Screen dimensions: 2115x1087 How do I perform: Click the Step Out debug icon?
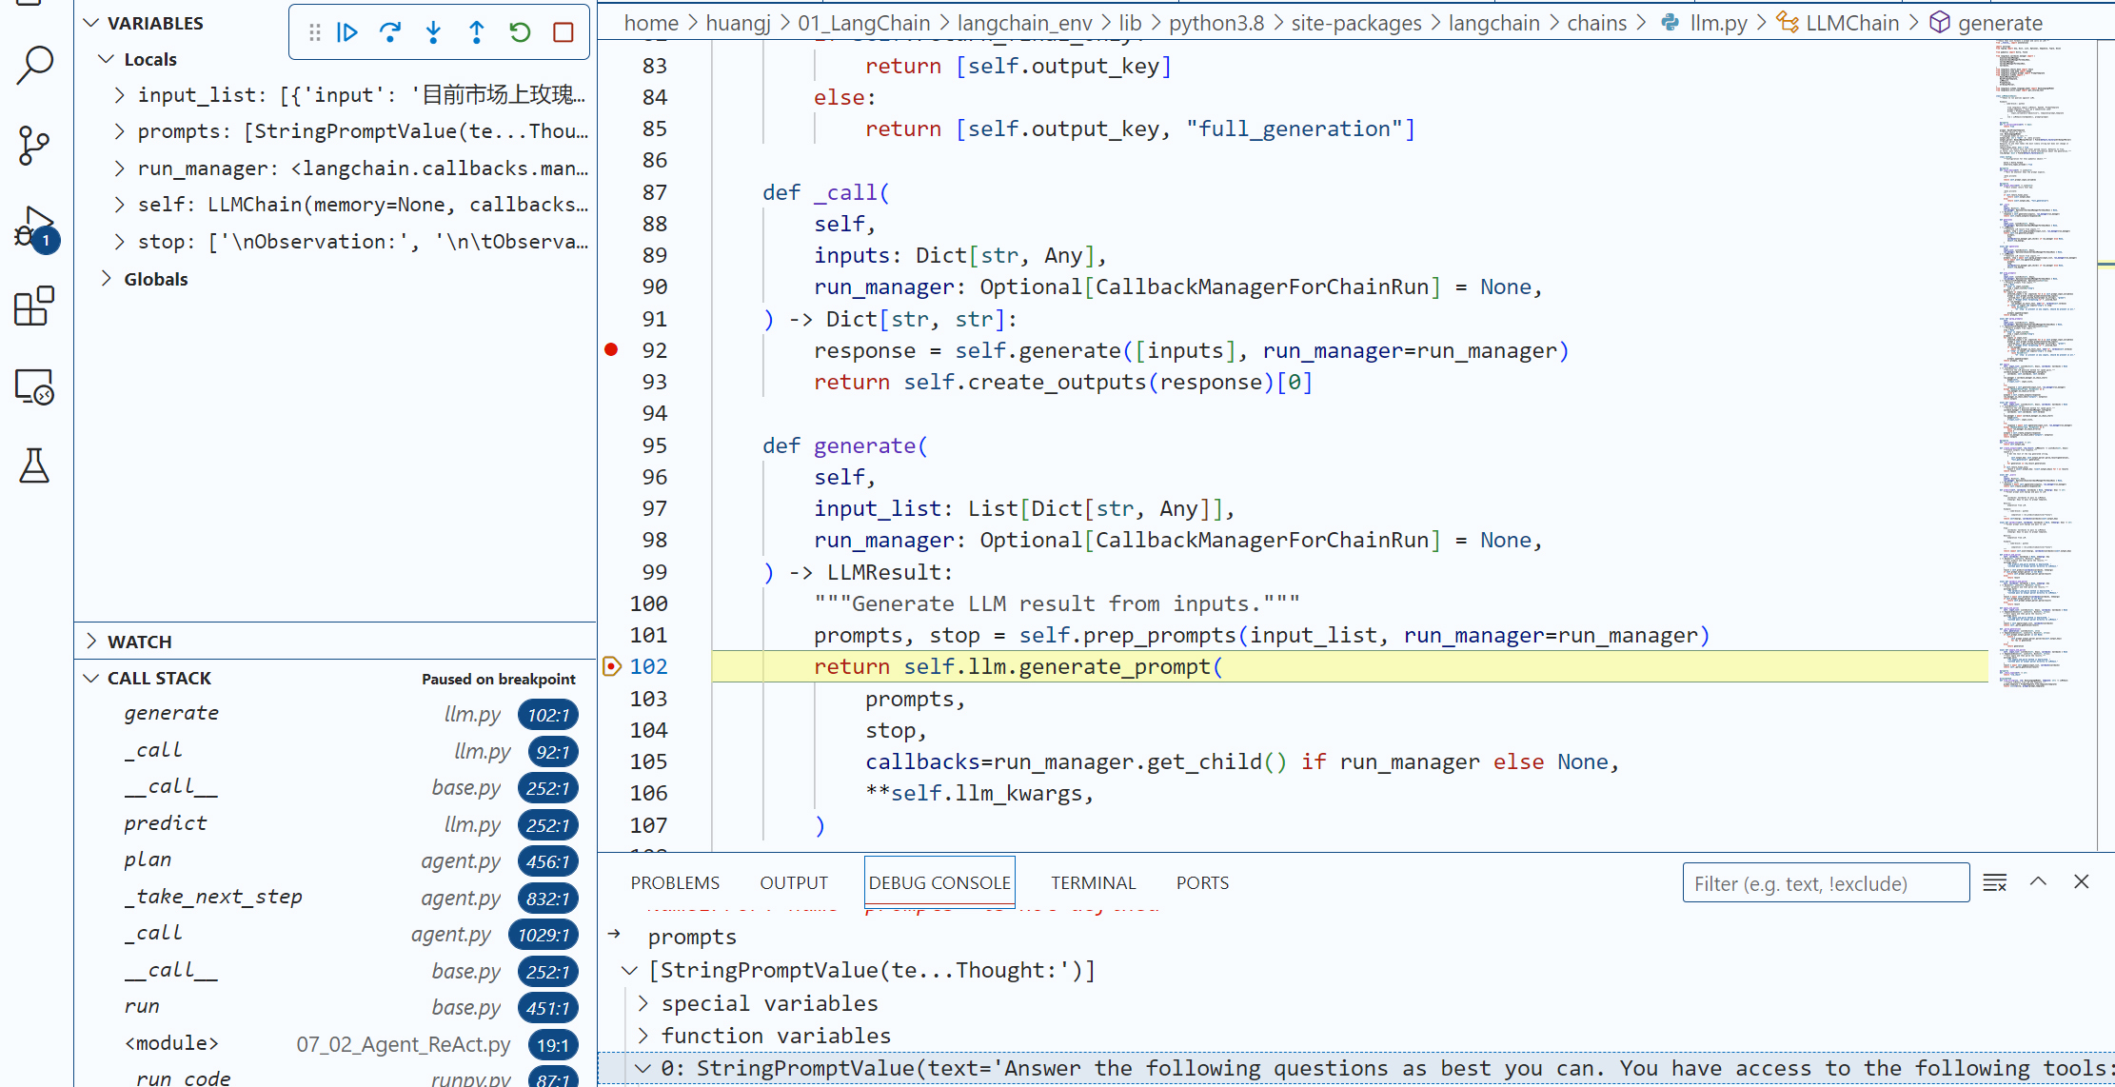pos(476,32)
